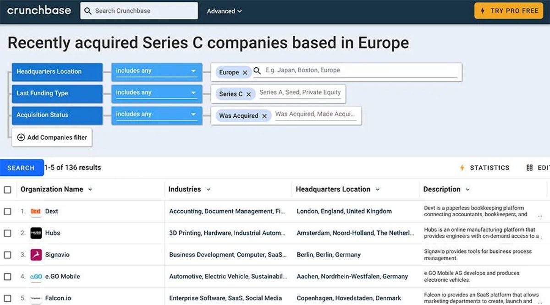This screenshot has width=550, height=305.
Task: Click the Falcon.io company logo
Action: click(36, 298)
